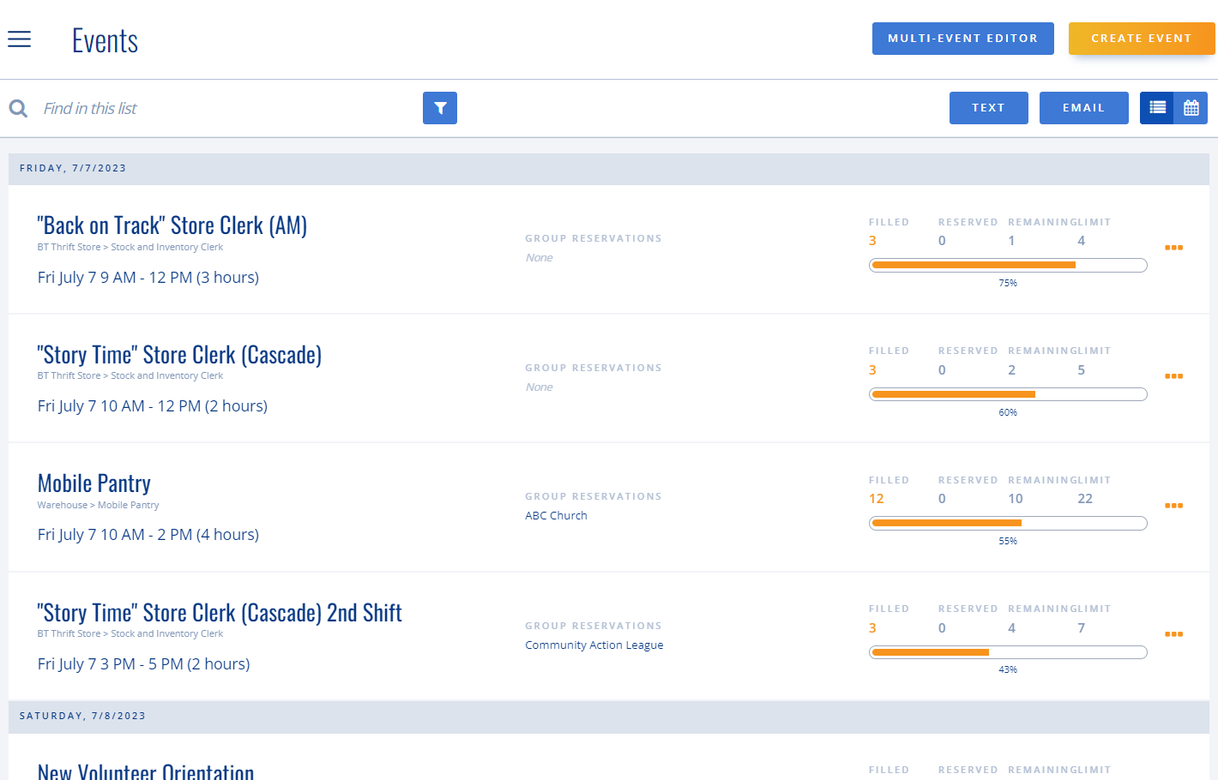Viewport: 1218px width, 780px height.
Task: Open options menu for Mobile Pantry event
Action: 1173,506
